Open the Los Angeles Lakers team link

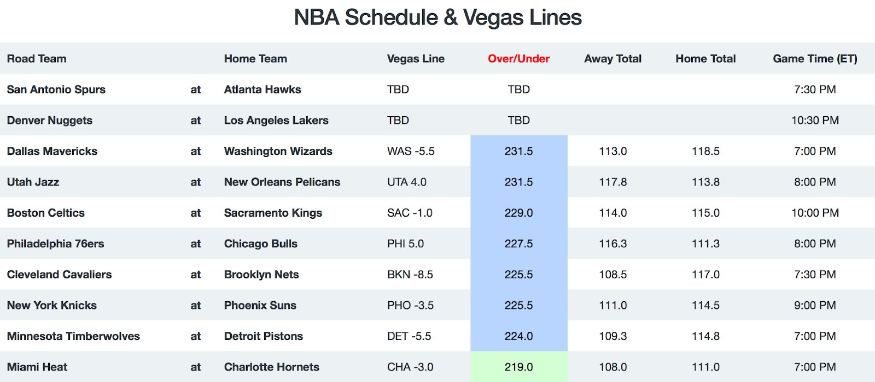click(x=276, y=121)
